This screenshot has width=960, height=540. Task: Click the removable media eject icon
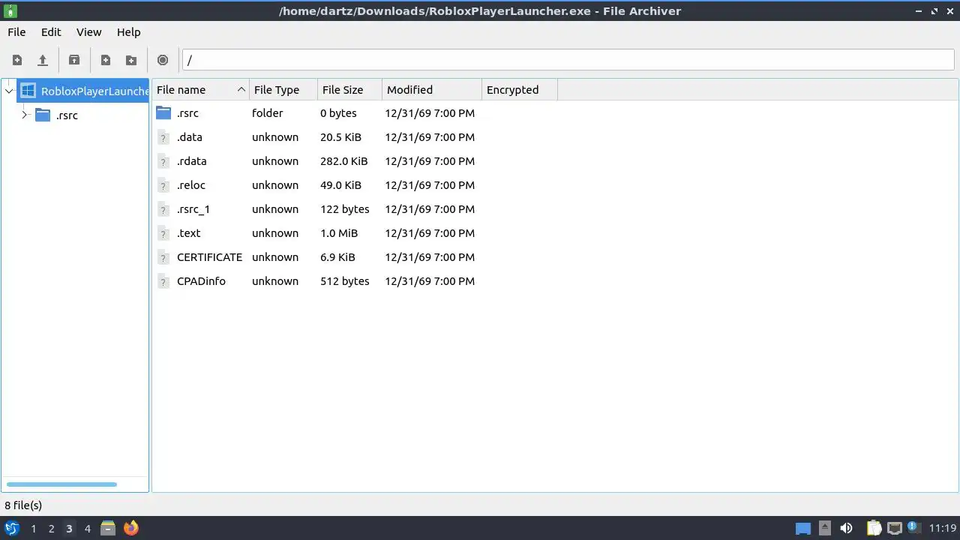[825, 528]
